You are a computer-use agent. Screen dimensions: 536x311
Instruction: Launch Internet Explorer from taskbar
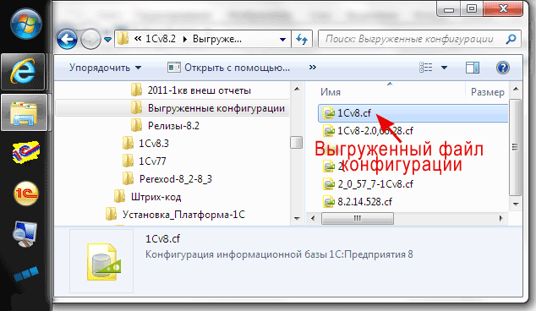click(x=23, y=72)
